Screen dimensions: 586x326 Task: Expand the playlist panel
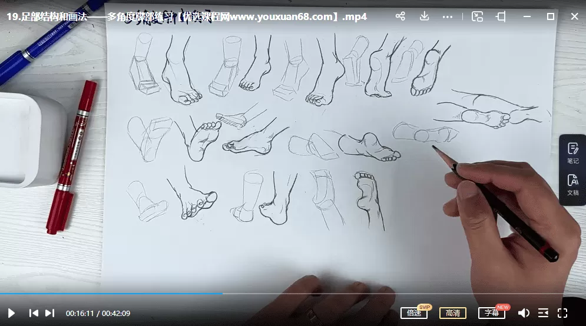point(543,313)
